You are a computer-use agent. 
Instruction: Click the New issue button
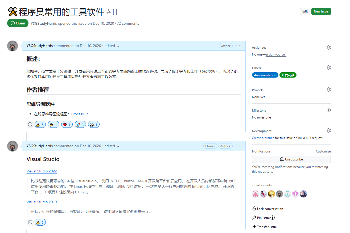[321, 11]
